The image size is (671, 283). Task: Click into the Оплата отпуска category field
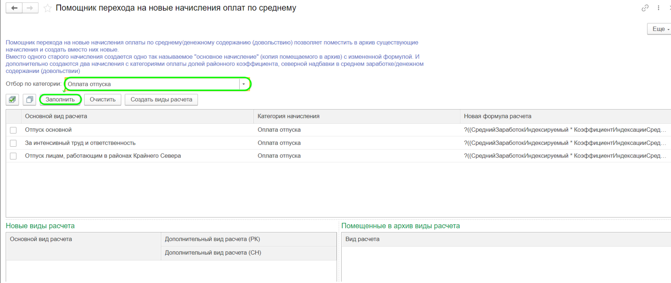pos(153,84)
